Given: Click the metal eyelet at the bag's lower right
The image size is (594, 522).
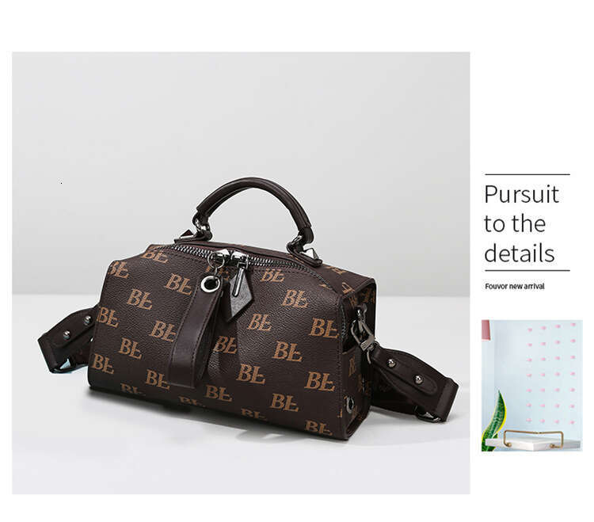Looking at the screenshot, I should [x=350, y=404].
